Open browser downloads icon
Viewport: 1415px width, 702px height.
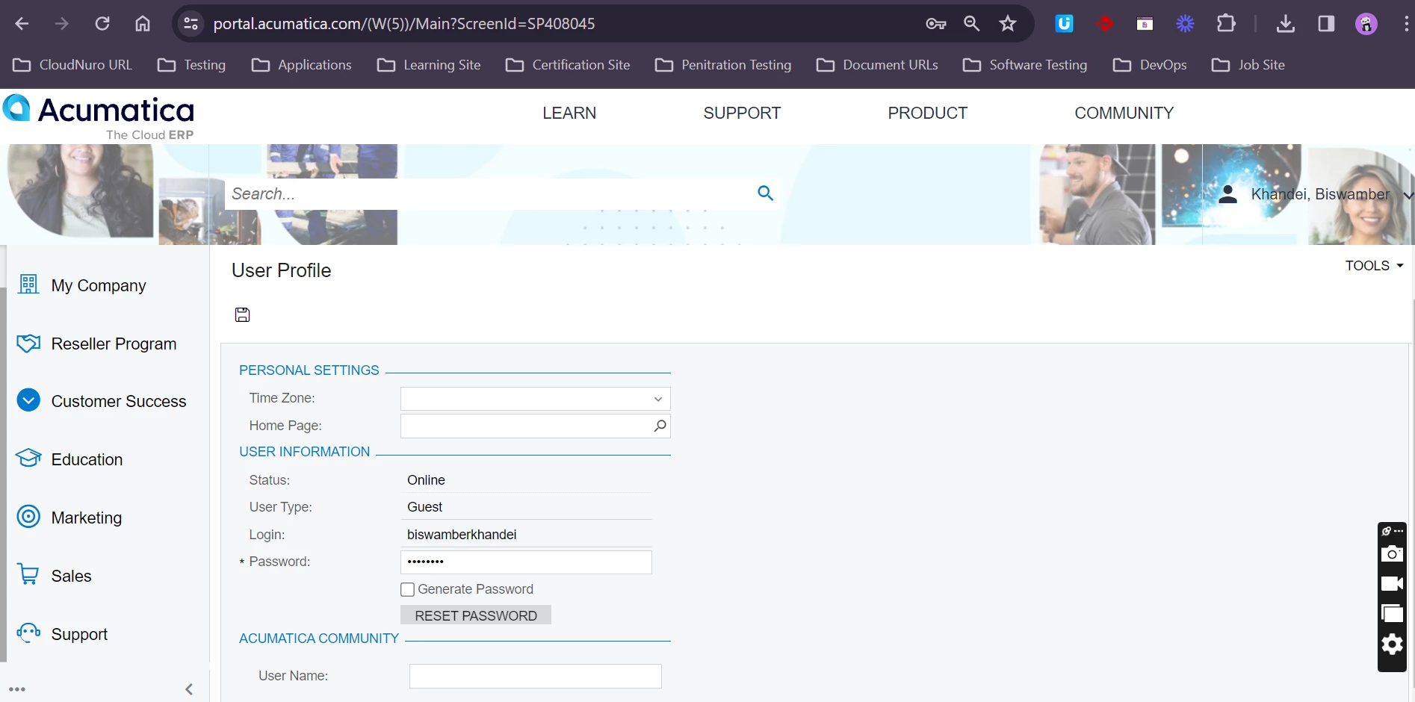1286,24
